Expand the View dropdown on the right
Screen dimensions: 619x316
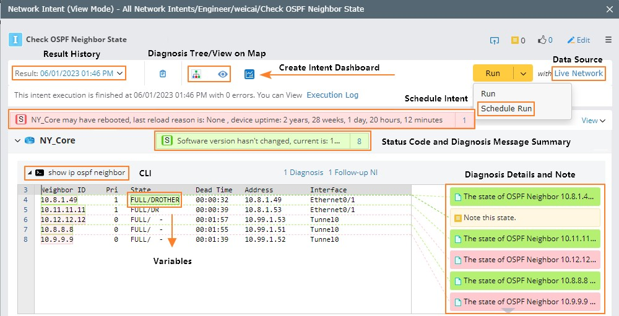tap(594, 121)
